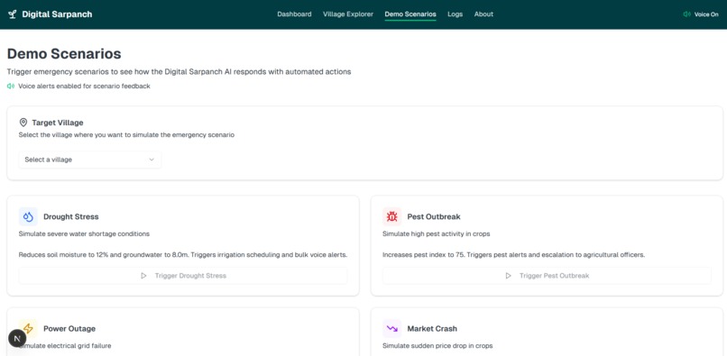Click the Demo Scenarios page heading

click(x=64, y=54)
